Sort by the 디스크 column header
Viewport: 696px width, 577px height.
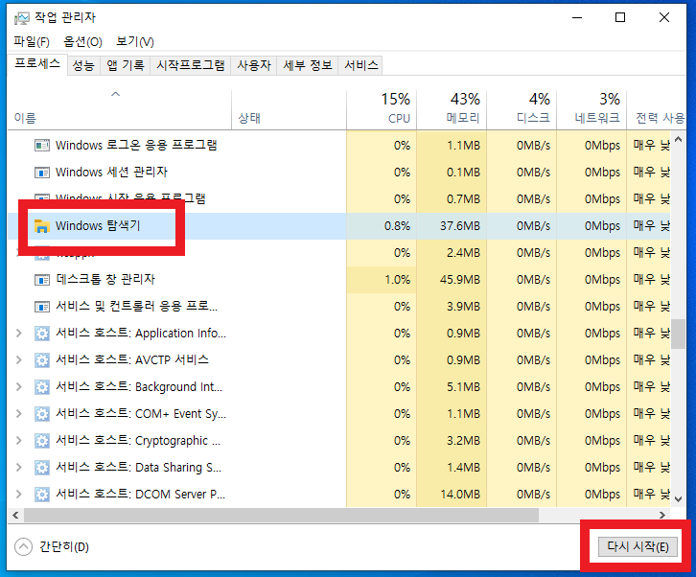[x=522, y=108]
